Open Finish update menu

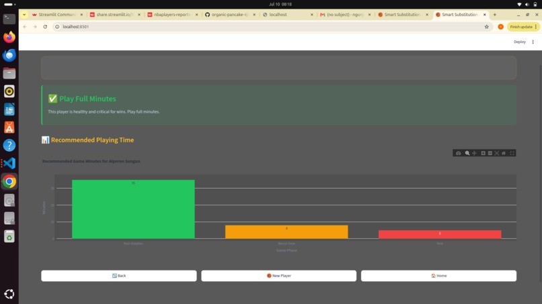[x=523, y=27]
